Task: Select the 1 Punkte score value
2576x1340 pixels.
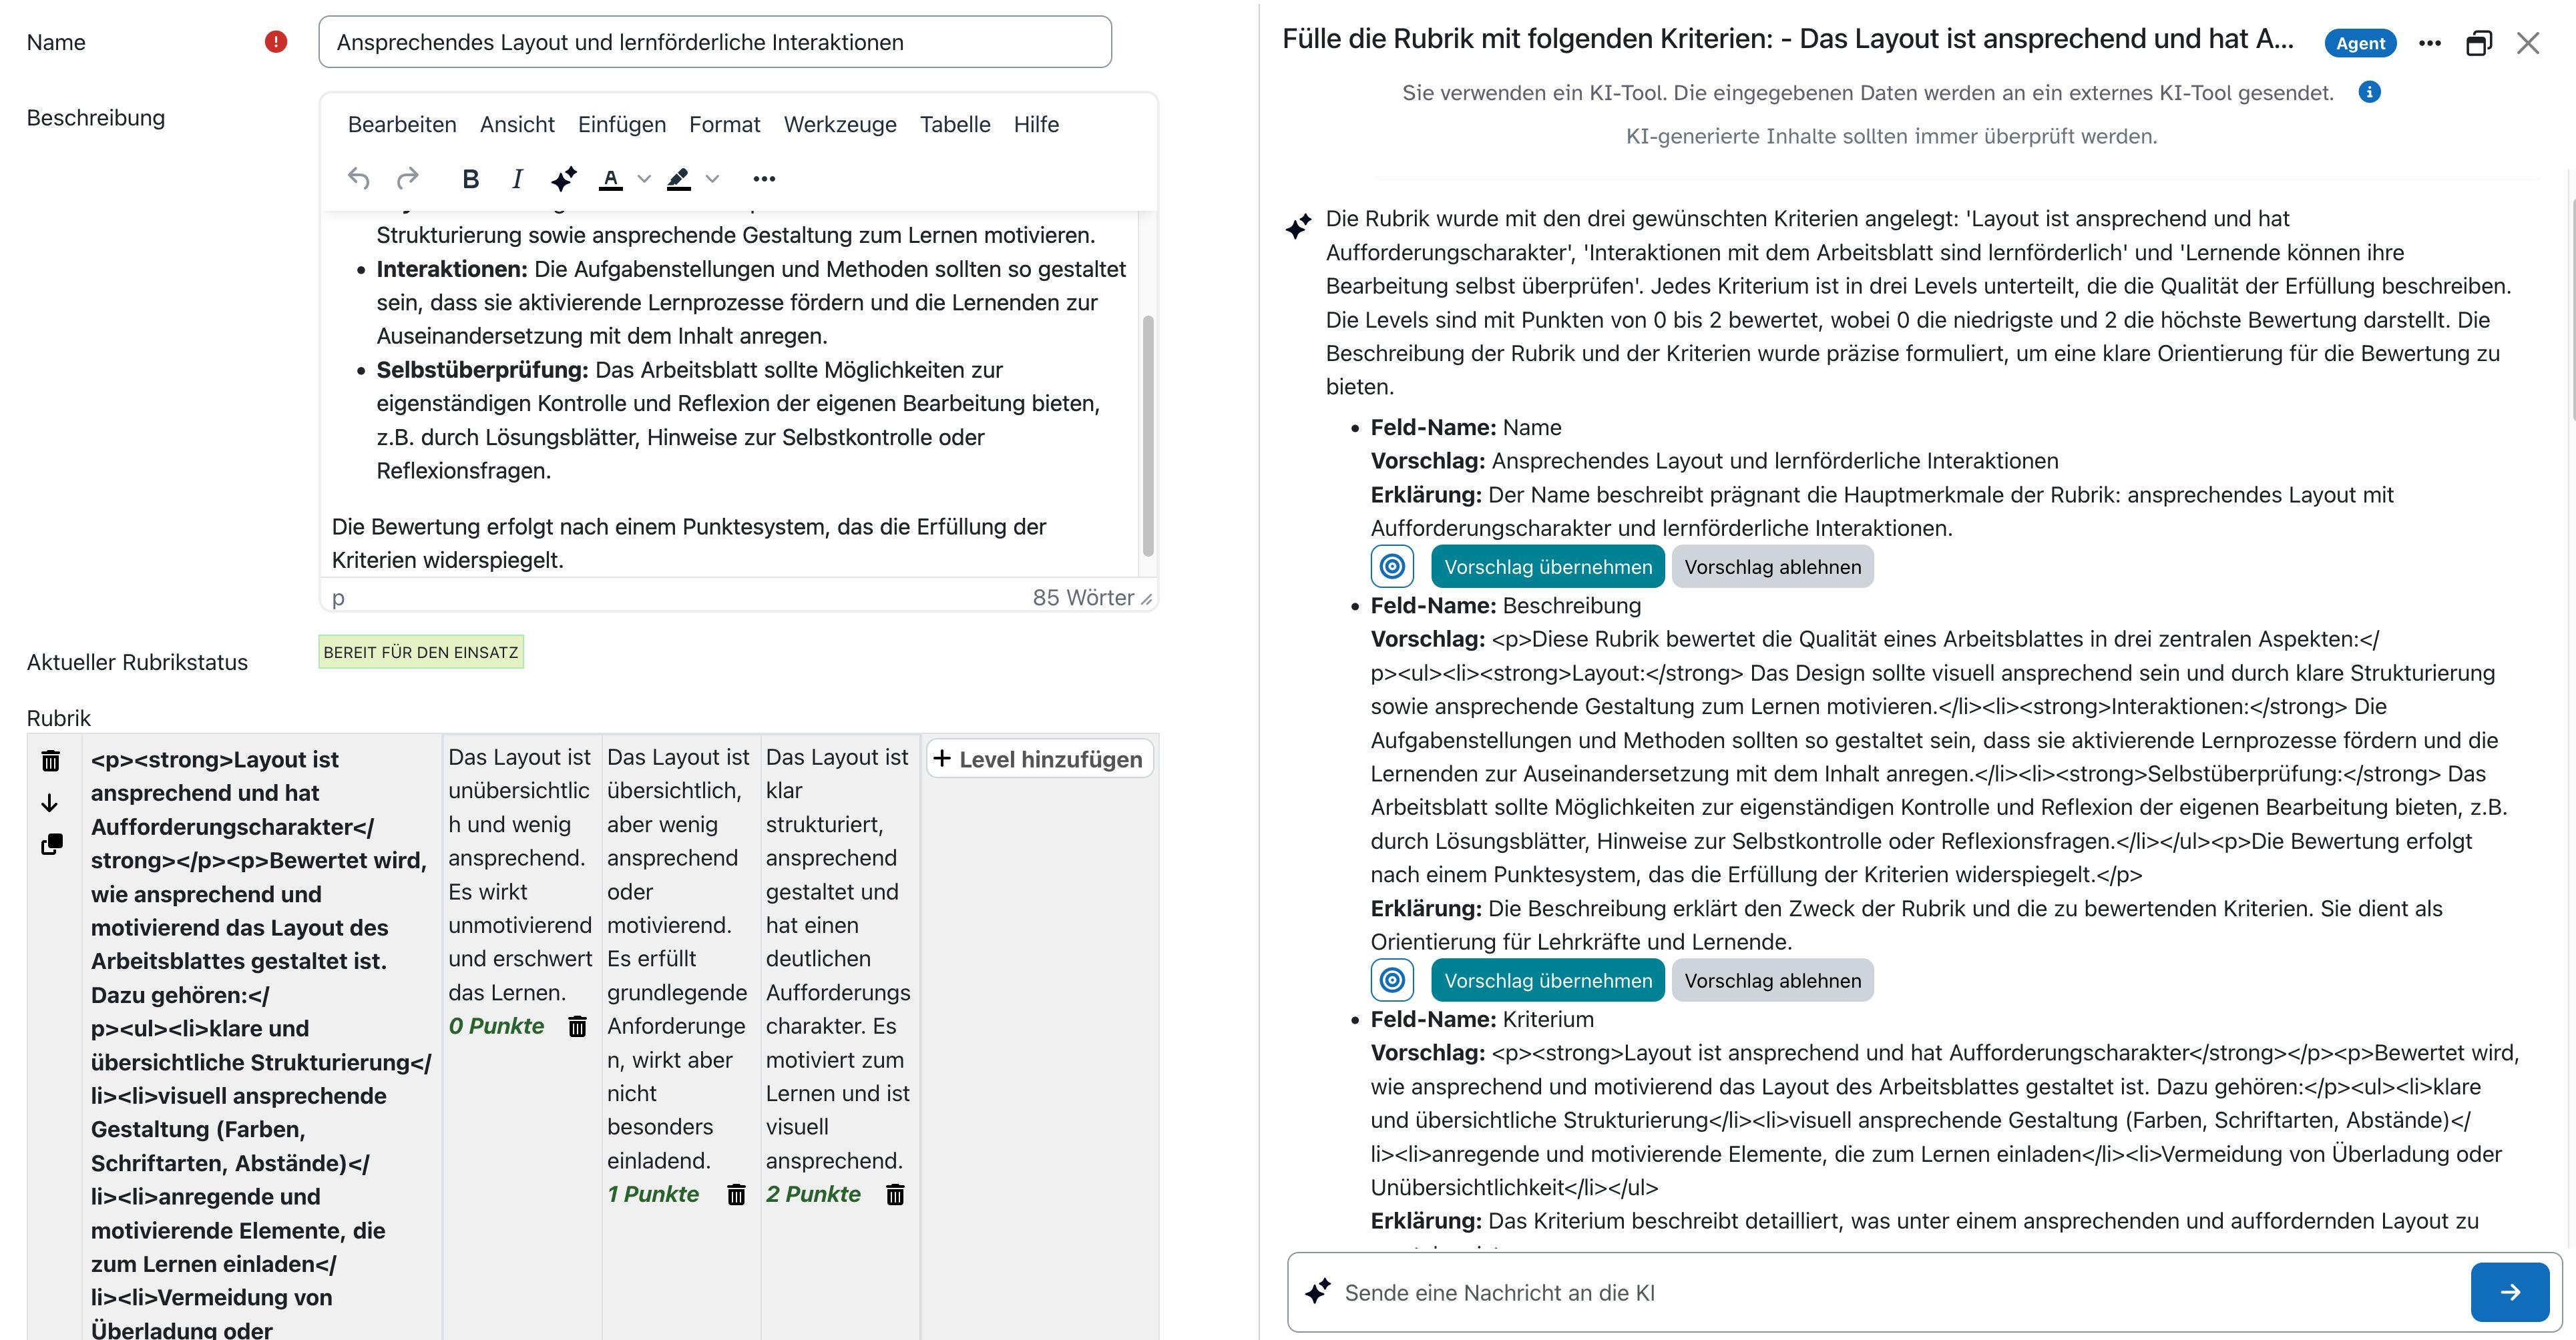Action: pos(653,1194)
